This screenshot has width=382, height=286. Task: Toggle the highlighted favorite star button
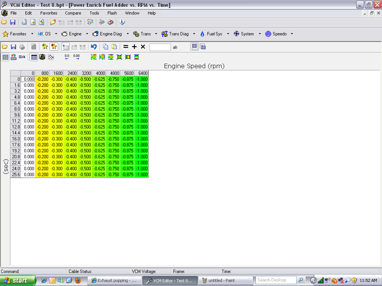pyautogui.click(x=54, y=47)
